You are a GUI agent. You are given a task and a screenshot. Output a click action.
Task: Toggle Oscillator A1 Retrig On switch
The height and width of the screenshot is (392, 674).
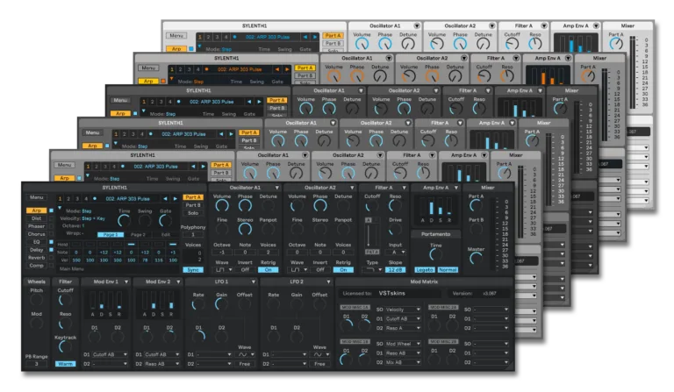[x=268, y=269]
